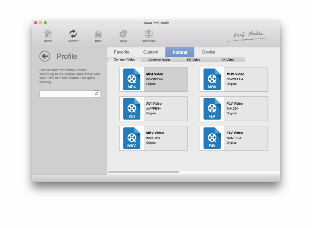Select the MKV Video format icon

coord(132,138)
